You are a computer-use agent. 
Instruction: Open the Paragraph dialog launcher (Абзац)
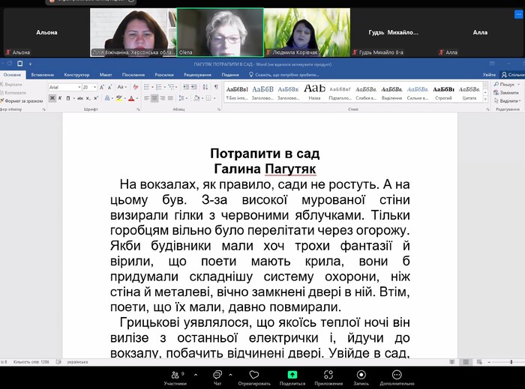[x=219, y=109]
